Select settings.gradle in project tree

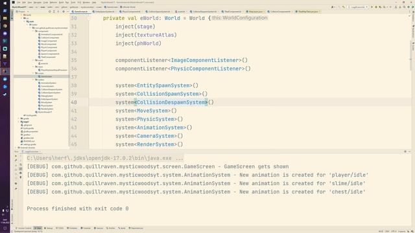click(x=29, y=144)
